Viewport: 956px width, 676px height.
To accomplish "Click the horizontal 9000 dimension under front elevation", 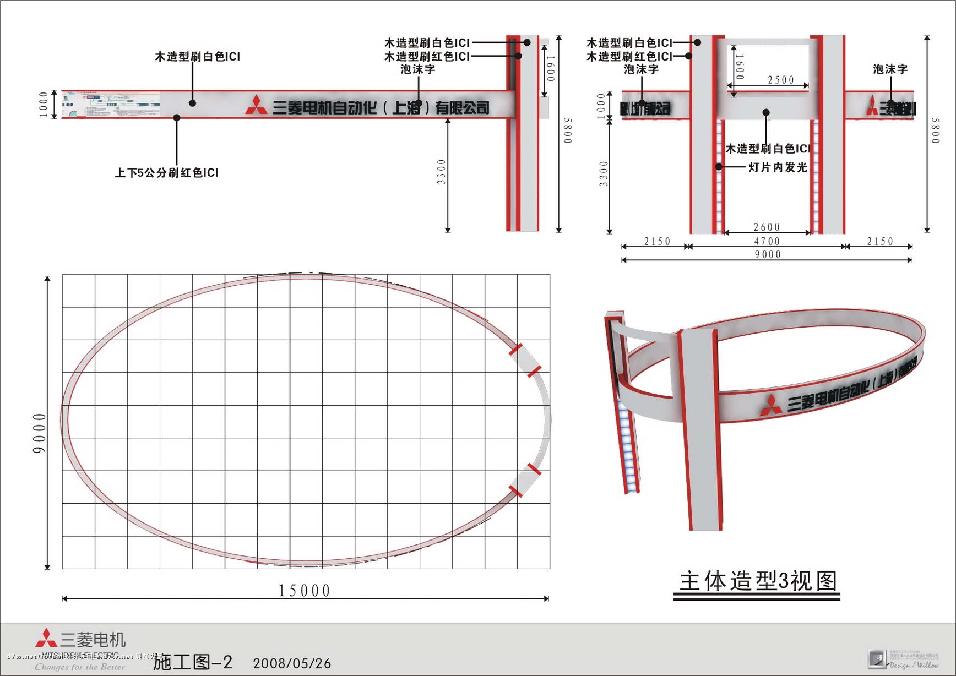I will (x=768, y=254).
